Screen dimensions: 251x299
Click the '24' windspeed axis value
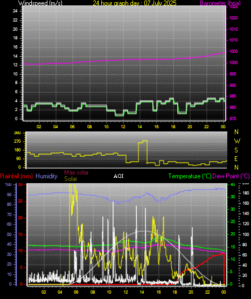click(x=15, y=11)
